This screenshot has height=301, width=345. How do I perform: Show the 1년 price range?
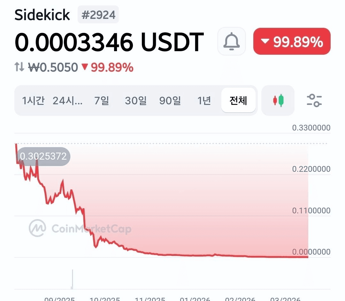204,101
